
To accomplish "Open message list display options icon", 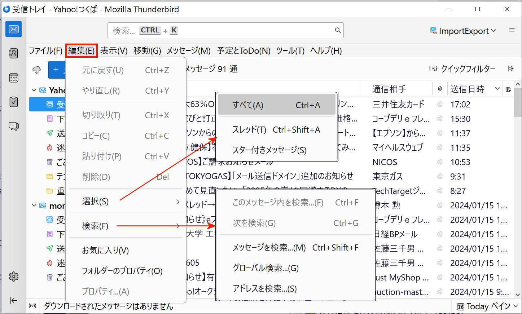I will pyautogui.click(x=510, y=69).
